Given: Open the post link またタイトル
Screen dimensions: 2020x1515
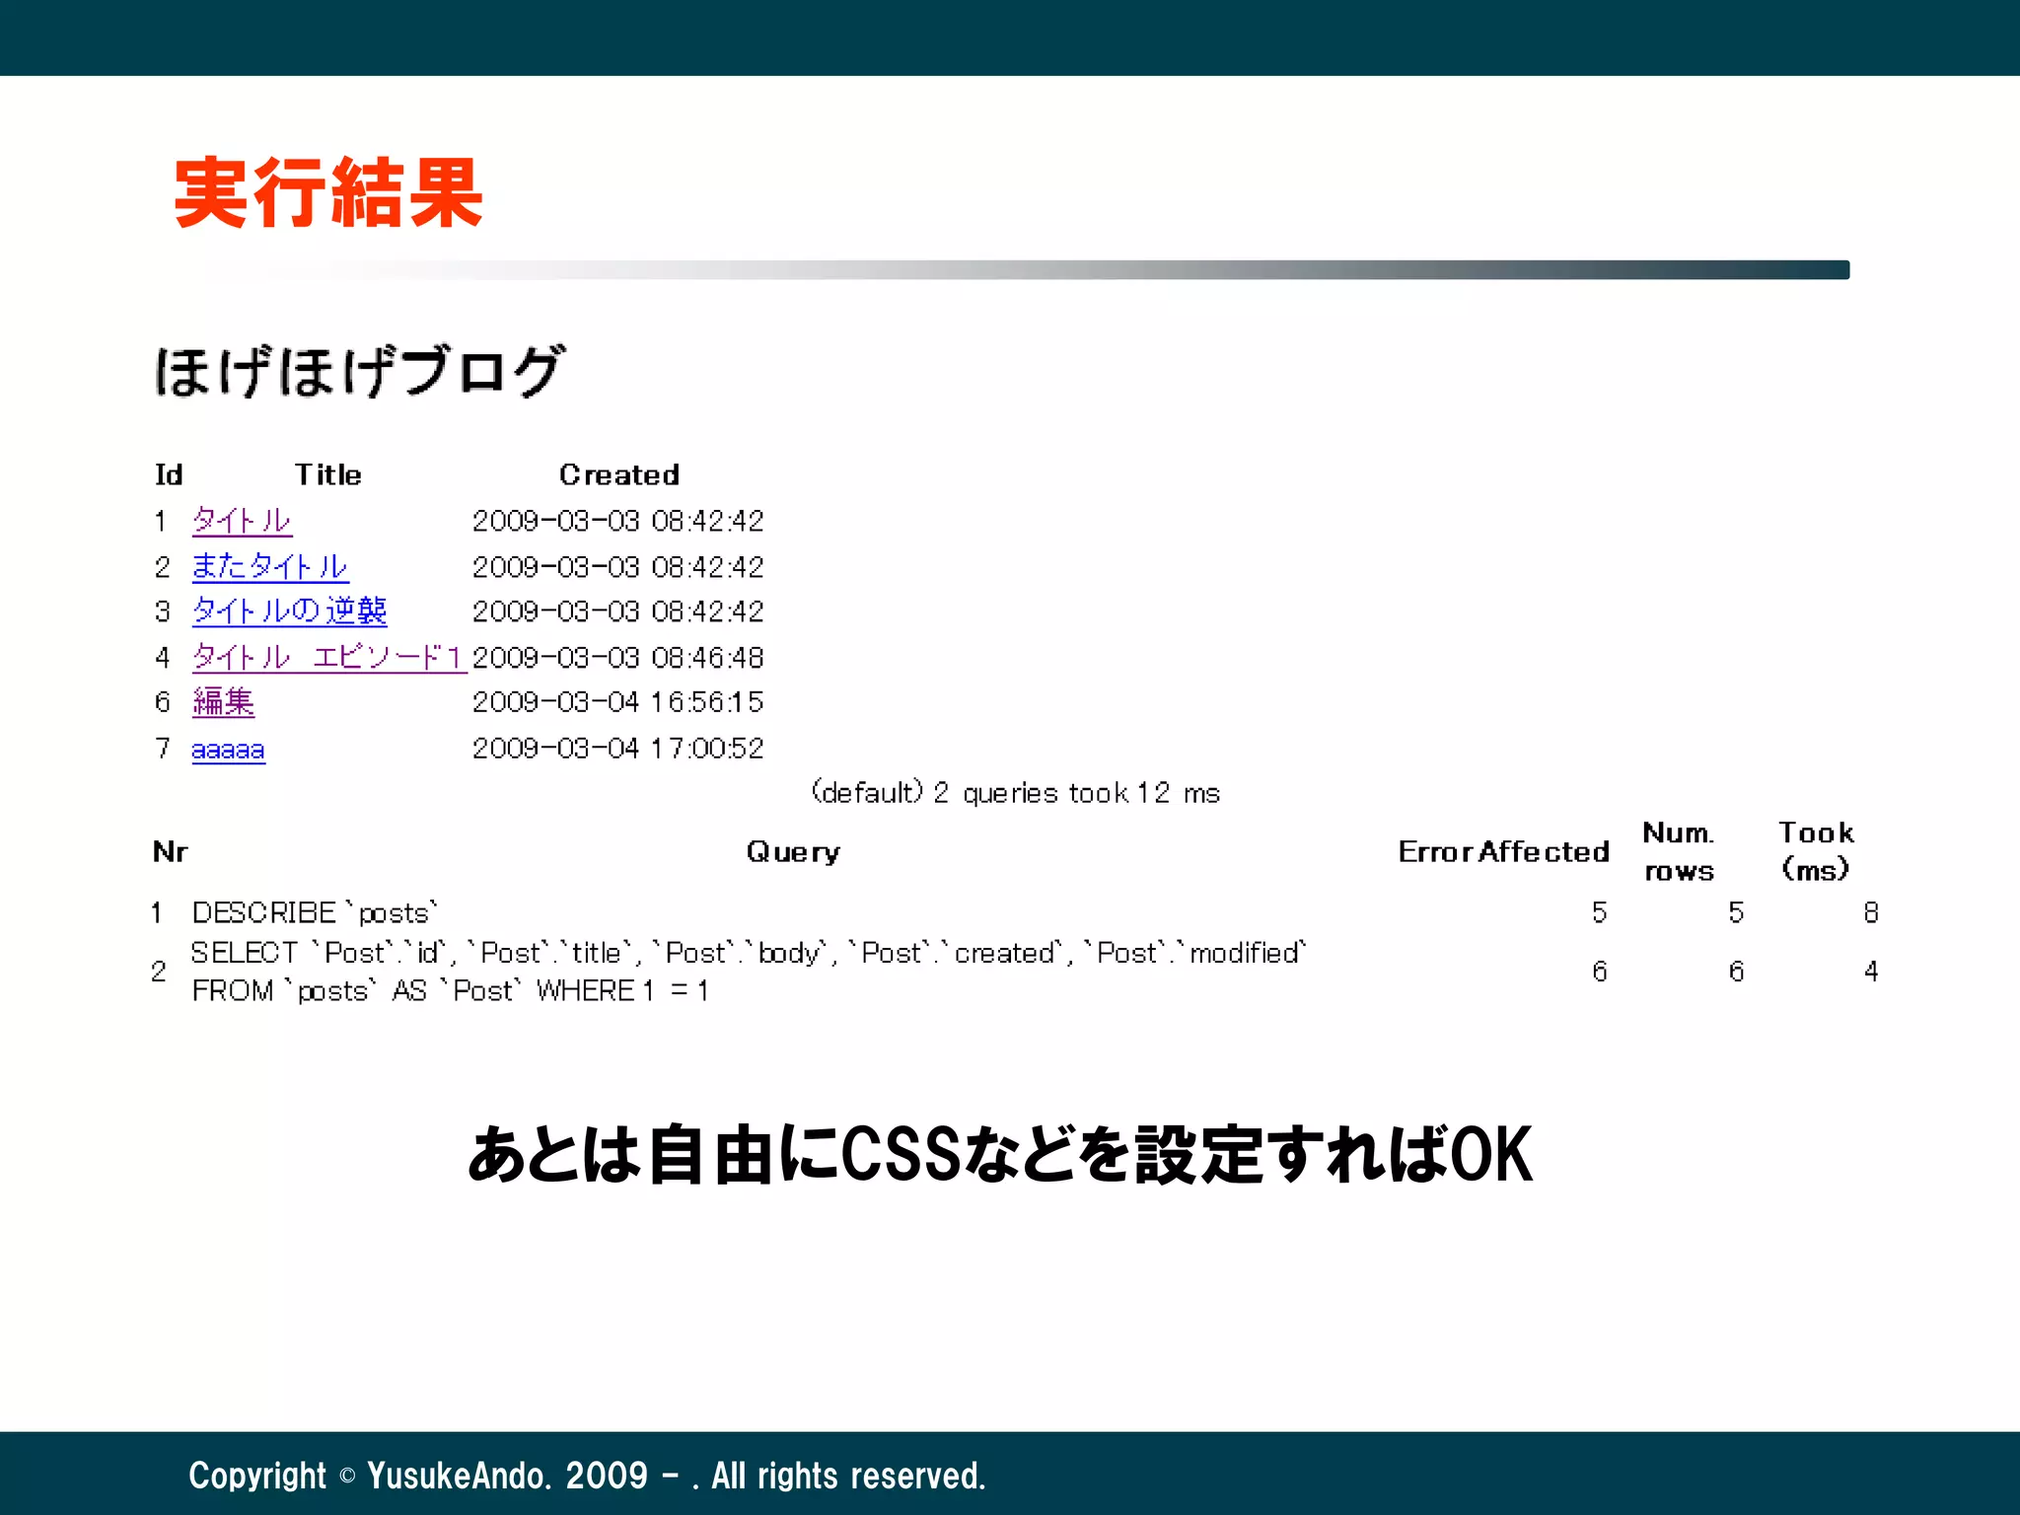Looking at the screenshot, I should [269, 566].
